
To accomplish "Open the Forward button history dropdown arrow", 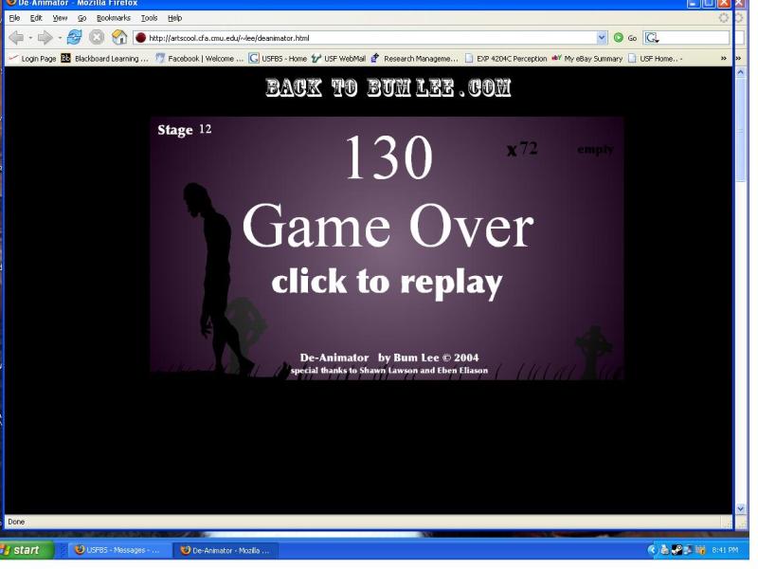I will point(60,37).
